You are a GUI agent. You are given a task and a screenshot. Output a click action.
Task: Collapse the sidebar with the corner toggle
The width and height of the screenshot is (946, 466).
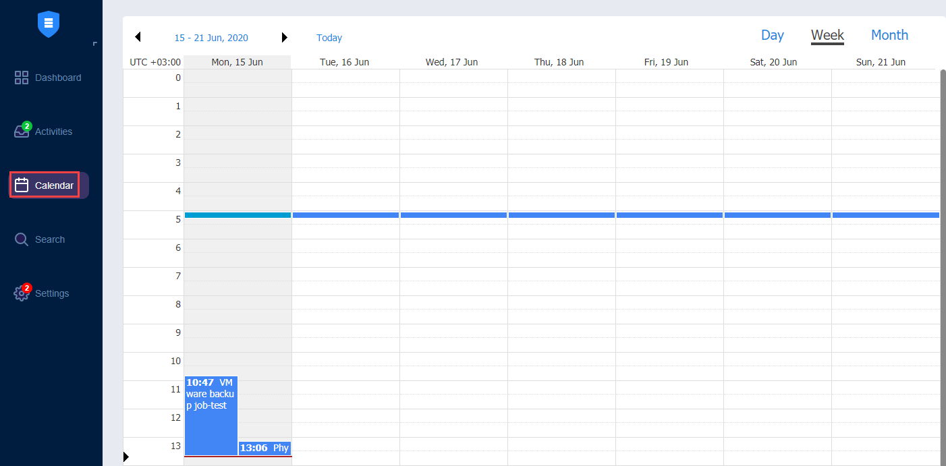tap(95, 44)
